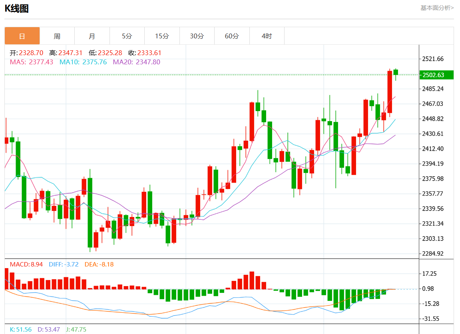Click the 2521.66 price axis label
Viewport: 460px width, 334px height.
[433, 59]
